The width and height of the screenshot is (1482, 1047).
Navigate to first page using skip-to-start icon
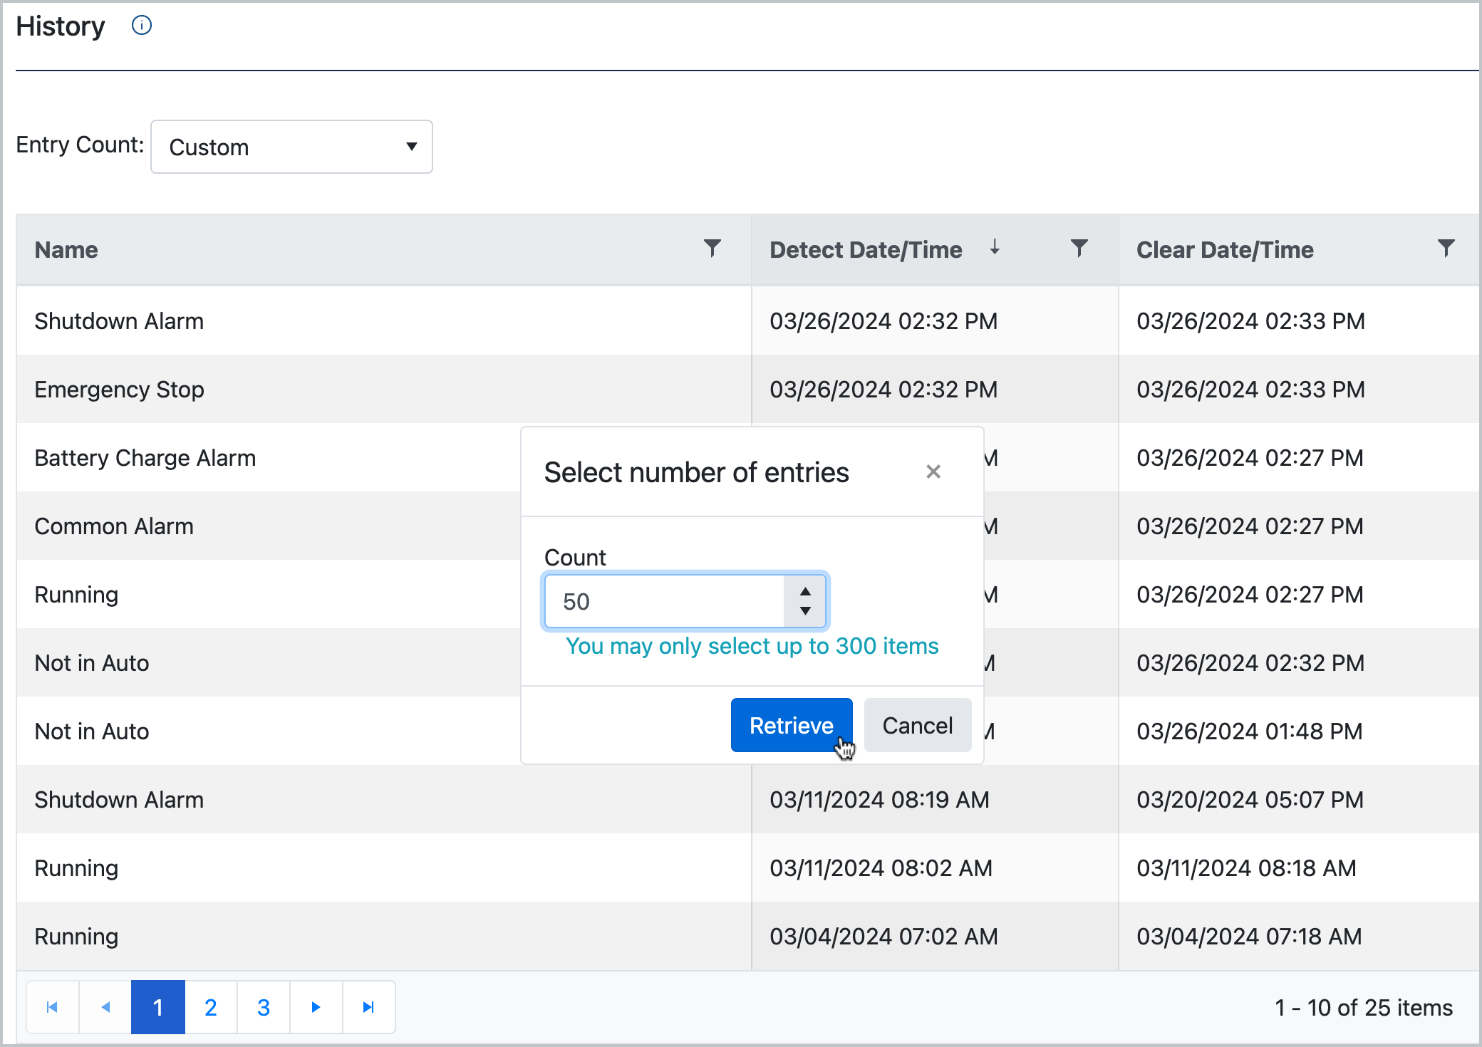point(52,1007)
